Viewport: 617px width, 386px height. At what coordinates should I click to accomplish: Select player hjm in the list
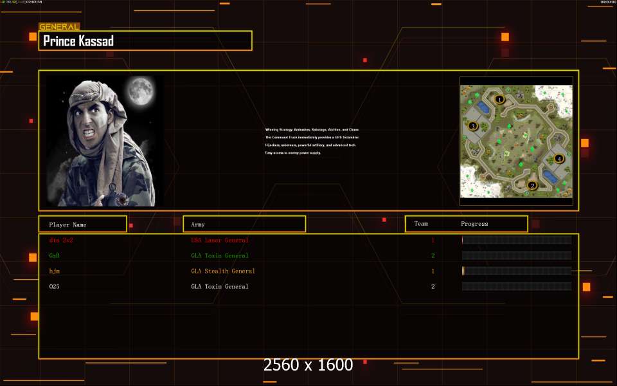[x=54, y=271]
